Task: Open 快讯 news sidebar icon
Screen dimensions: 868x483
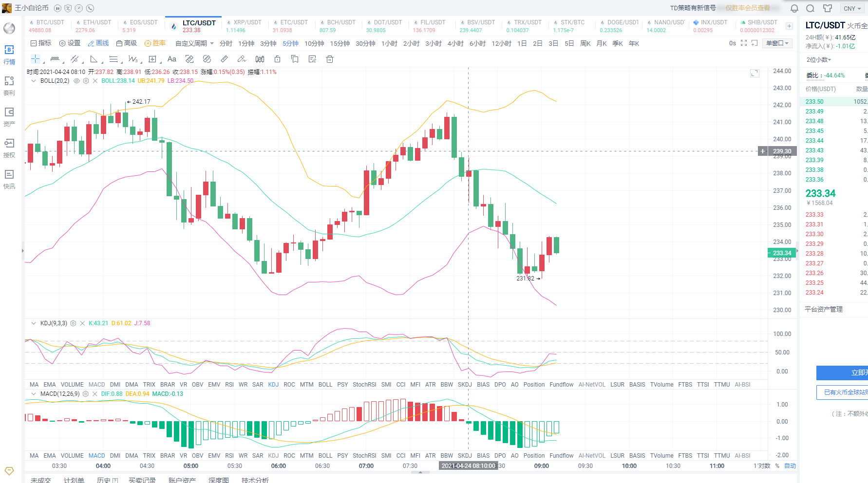Action: coord(9,179)
